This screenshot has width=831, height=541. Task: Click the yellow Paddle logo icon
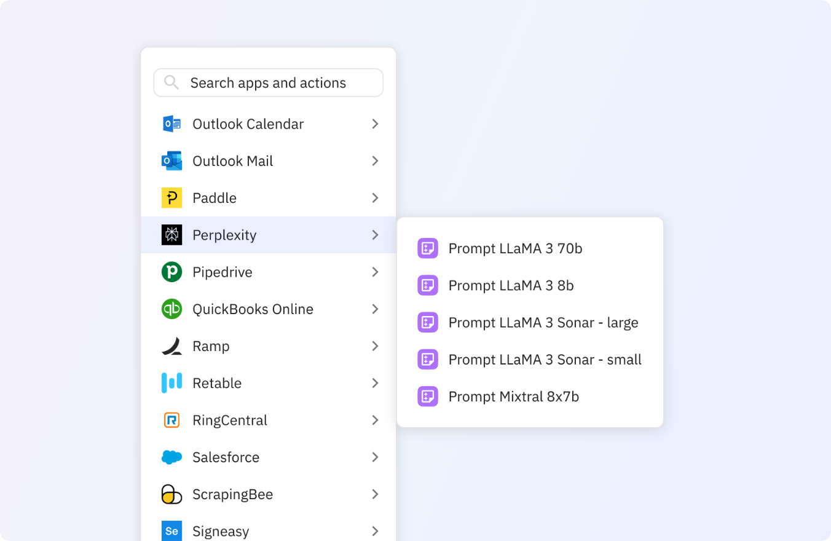171,197
